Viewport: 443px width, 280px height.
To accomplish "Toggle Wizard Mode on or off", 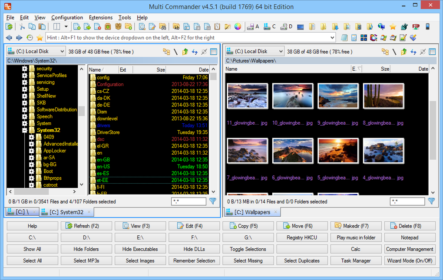I will pyautogui.click(x=410, y=260).
